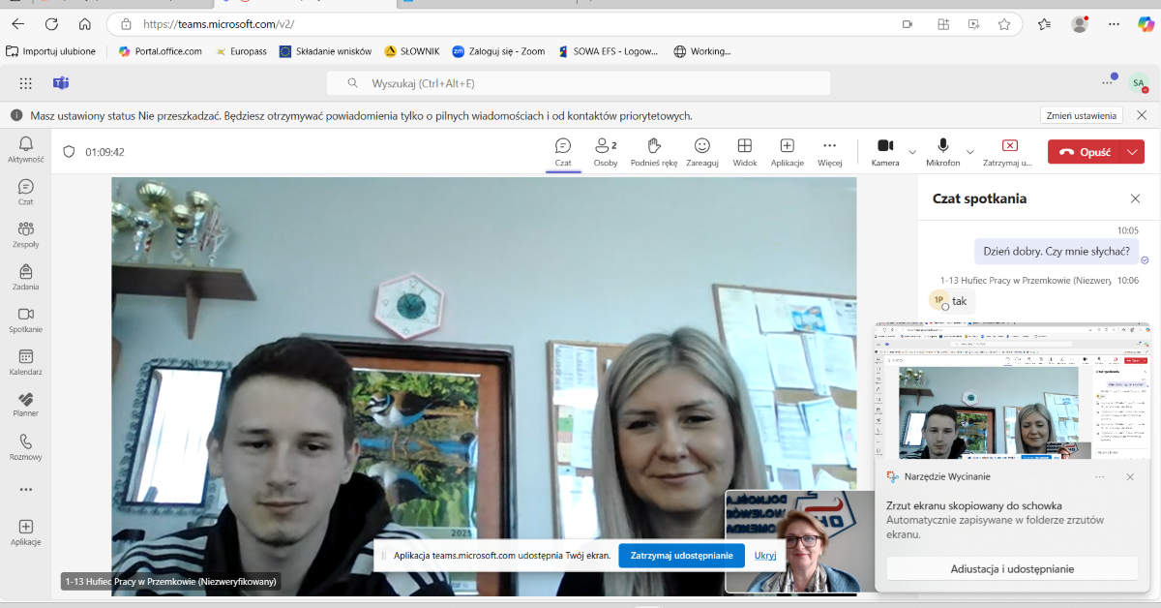Click the Zmień ustawienia button
1161x608 pixels.
1082,115
